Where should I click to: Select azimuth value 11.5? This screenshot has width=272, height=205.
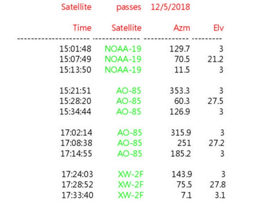[182, 70]
